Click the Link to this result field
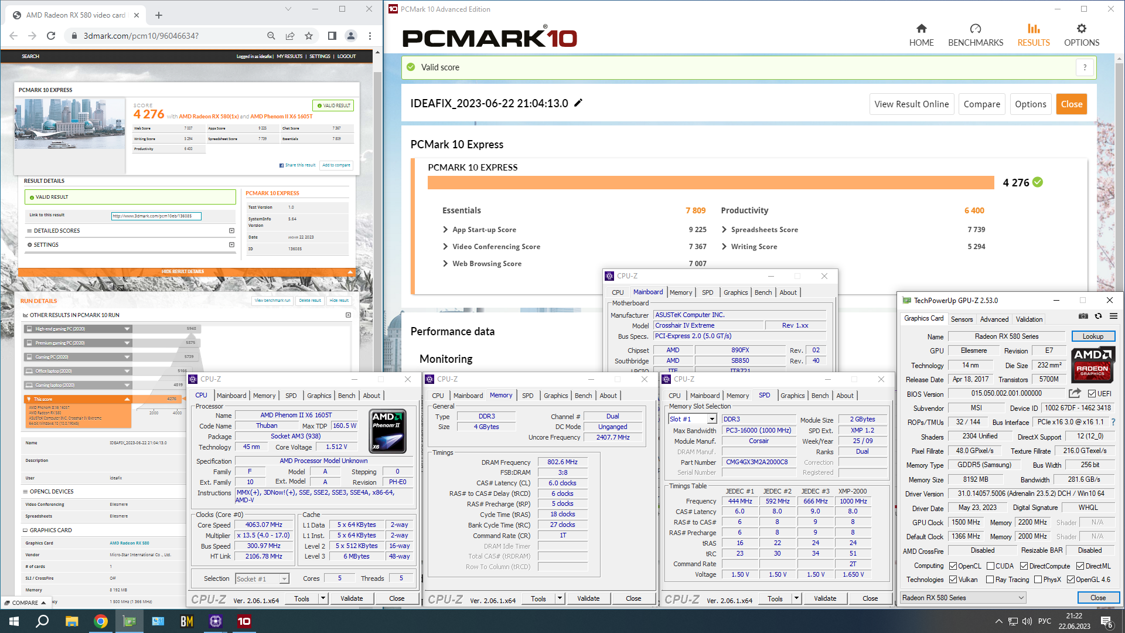The image size is (1125, 633). click(156, 216)
